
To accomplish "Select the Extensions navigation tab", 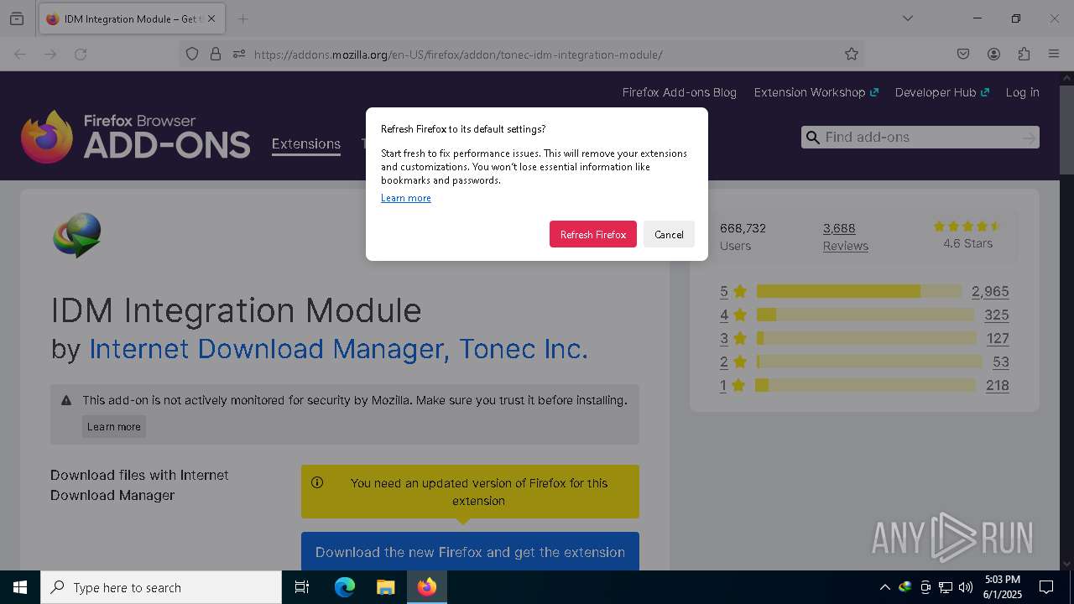I will pyautogui.click(x=306, y=143).
